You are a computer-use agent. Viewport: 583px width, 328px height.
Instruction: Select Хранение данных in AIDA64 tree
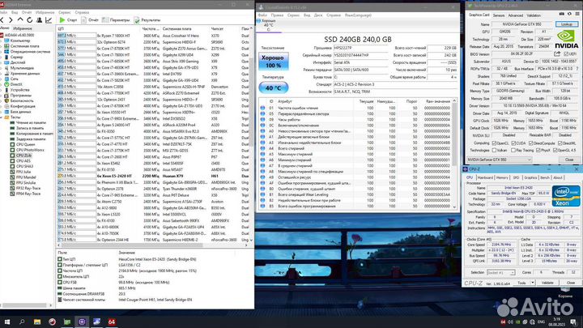[22, 74]
